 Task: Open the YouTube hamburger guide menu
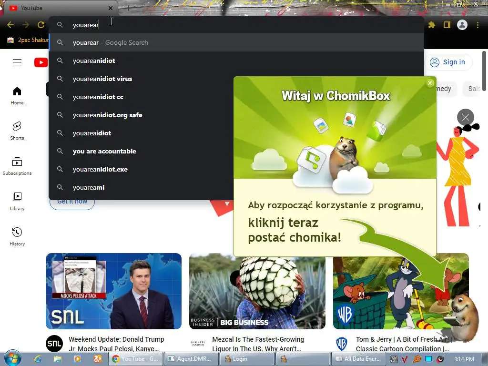17,62
